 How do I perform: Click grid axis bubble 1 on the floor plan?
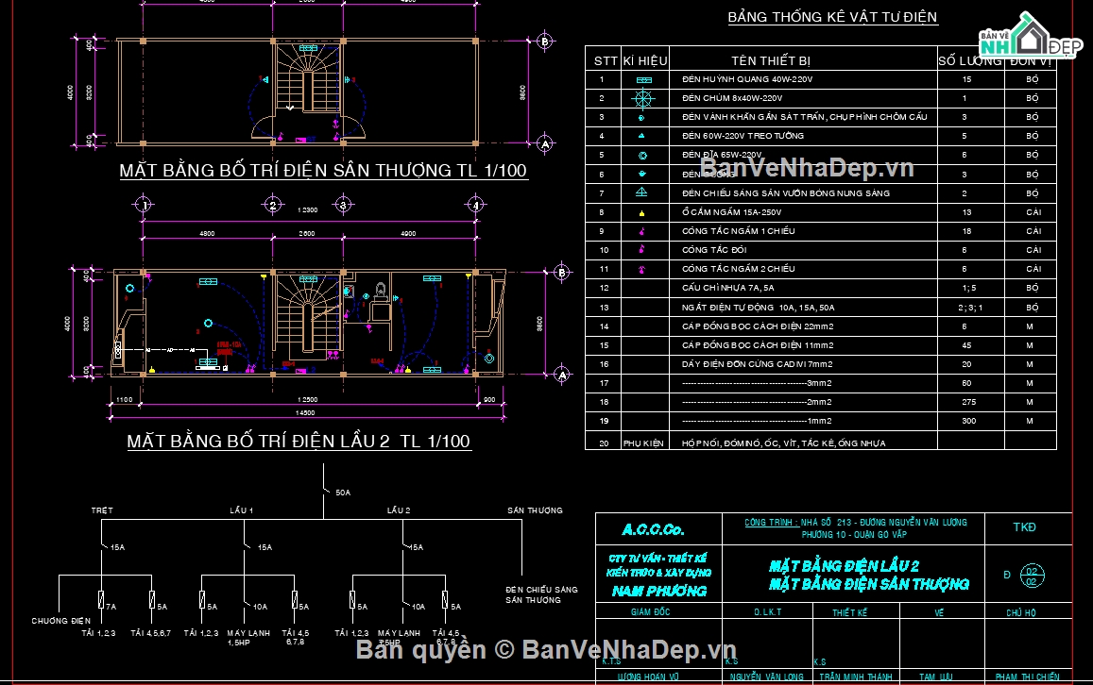pyautogui.click(x=144, y=205)
